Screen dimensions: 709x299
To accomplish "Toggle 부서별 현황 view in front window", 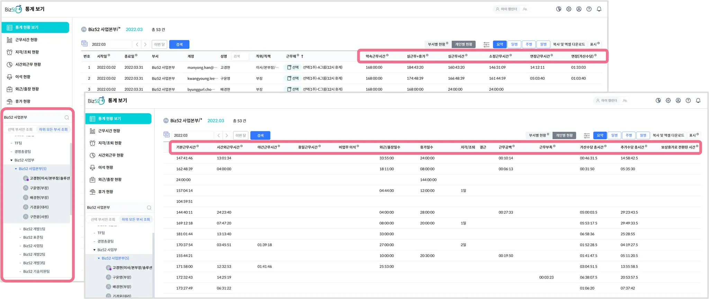I will point(537,135).
